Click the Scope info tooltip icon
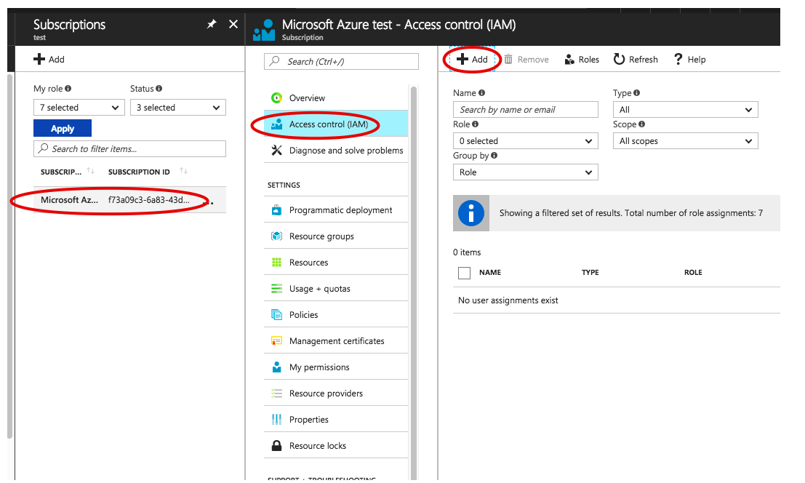The height and width of the screenshot is (483, 805). 641,124
